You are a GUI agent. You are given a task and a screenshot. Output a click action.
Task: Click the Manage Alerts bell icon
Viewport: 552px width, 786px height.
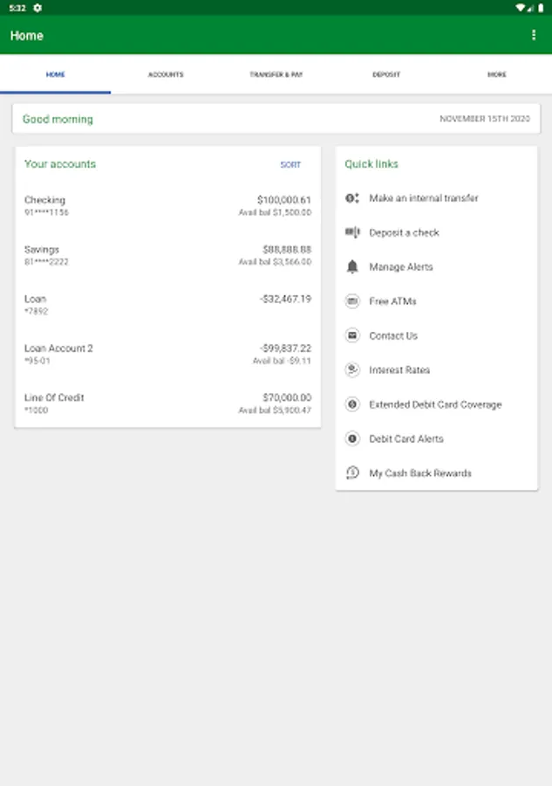click(x=352, y=267)
